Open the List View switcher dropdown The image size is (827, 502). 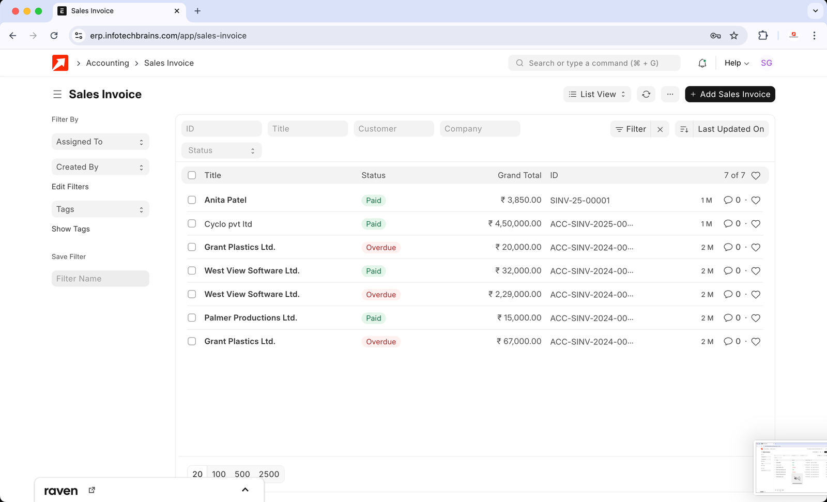click(596, 94)
